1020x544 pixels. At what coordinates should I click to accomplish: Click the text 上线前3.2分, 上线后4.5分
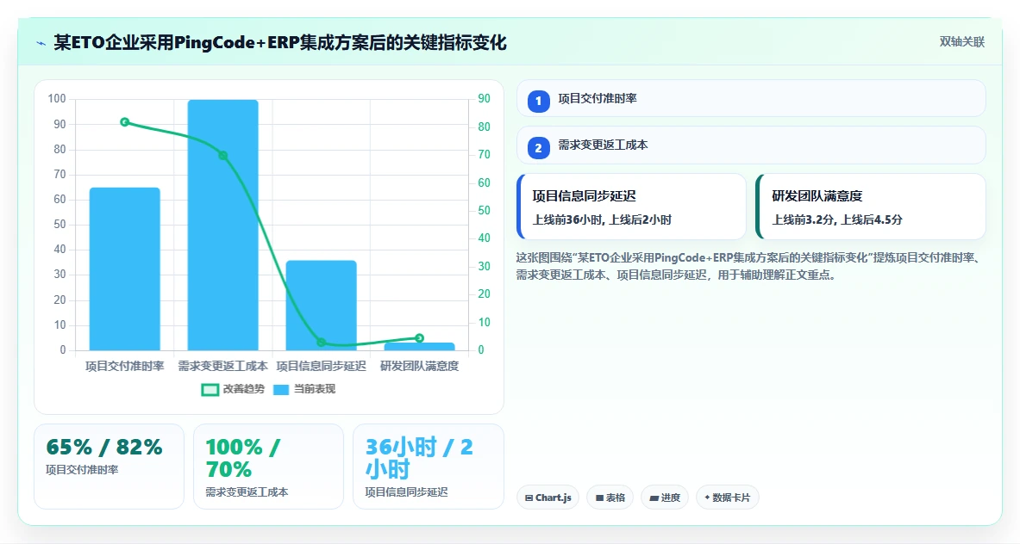click(x=837, y=220)
